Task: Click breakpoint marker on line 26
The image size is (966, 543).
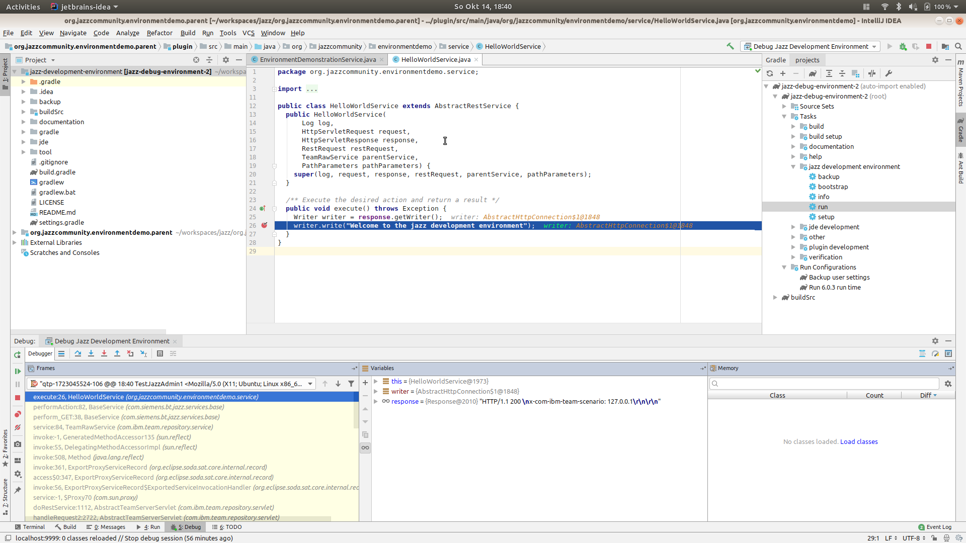Action: pyautogui.click(x=264, y=225)
